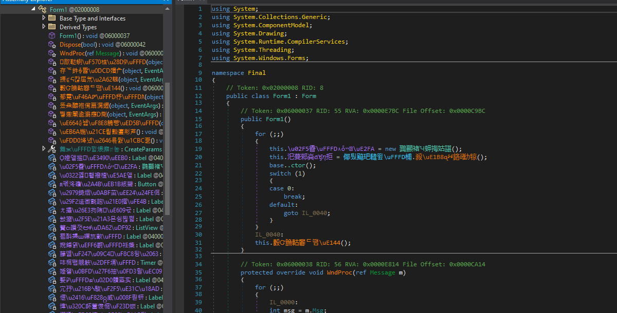Image resolution: width=617 pixels, height=313 pixels.
Task: Expand the Derived Types node
Action: pos(44,27)
